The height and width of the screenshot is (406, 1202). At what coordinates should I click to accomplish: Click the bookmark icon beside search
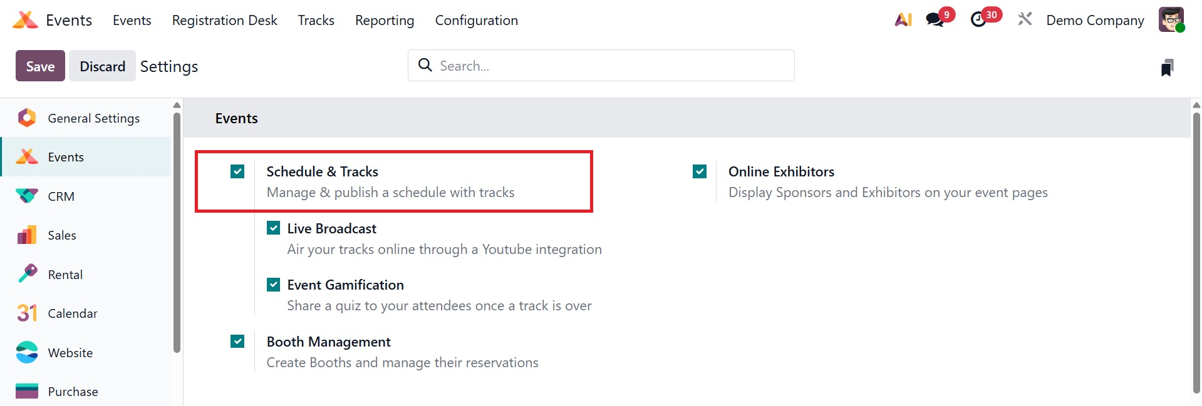click(1166, 67)
